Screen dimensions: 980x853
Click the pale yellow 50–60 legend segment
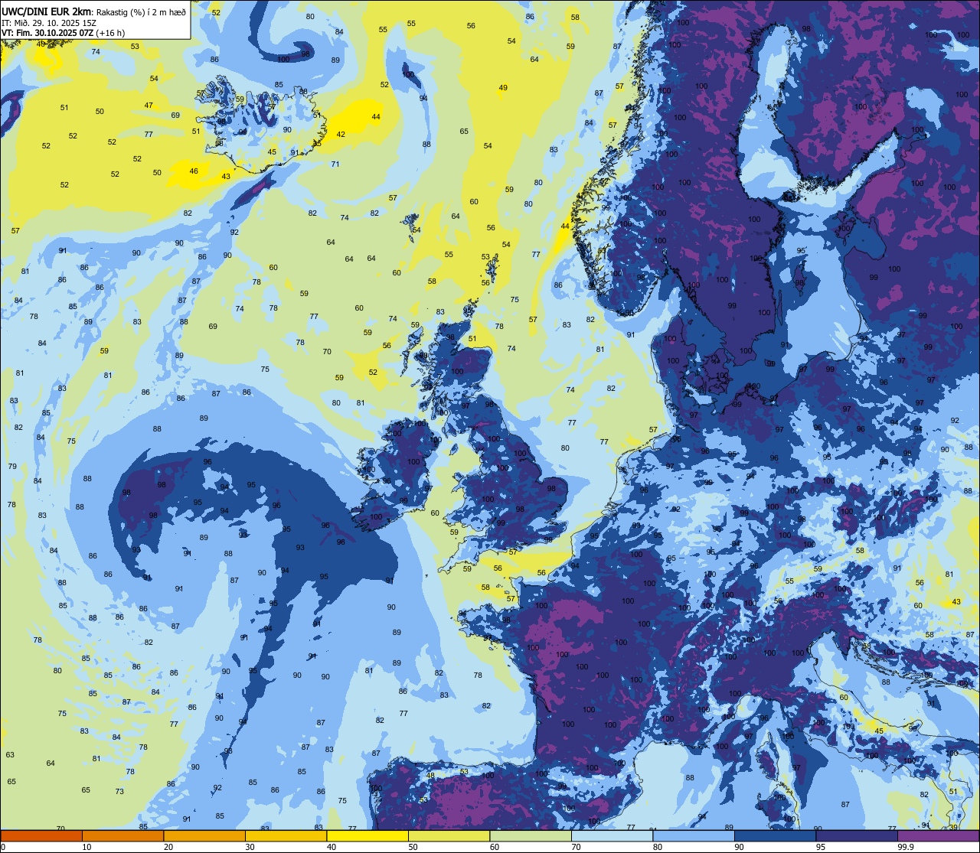tap(449, 835)
